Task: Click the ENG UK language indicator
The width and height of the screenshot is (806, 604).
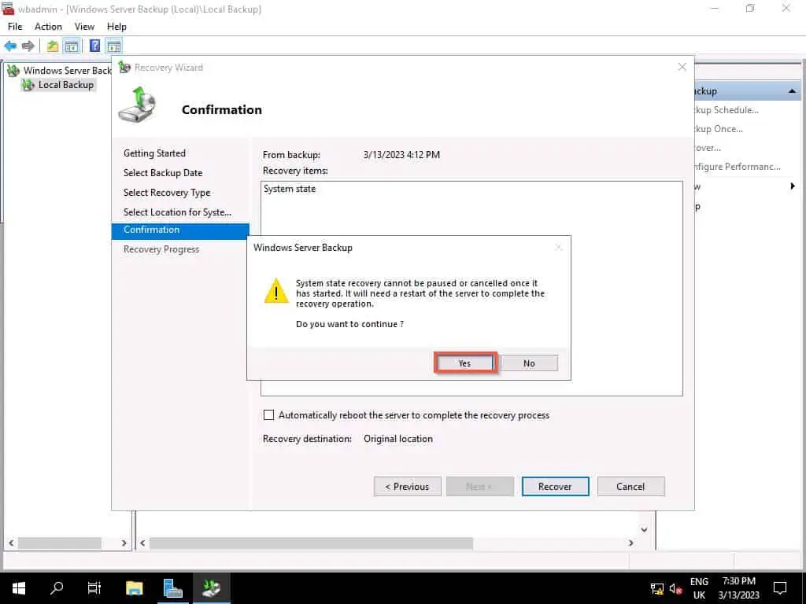Action: pyautogui.click(x=699, y=588)
